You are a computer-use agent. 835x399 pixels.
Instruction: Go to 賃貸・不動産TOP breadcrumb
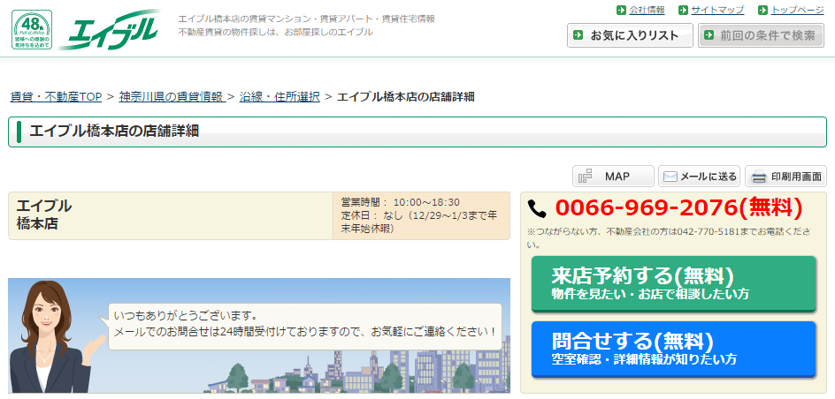[x=56, y=97]
